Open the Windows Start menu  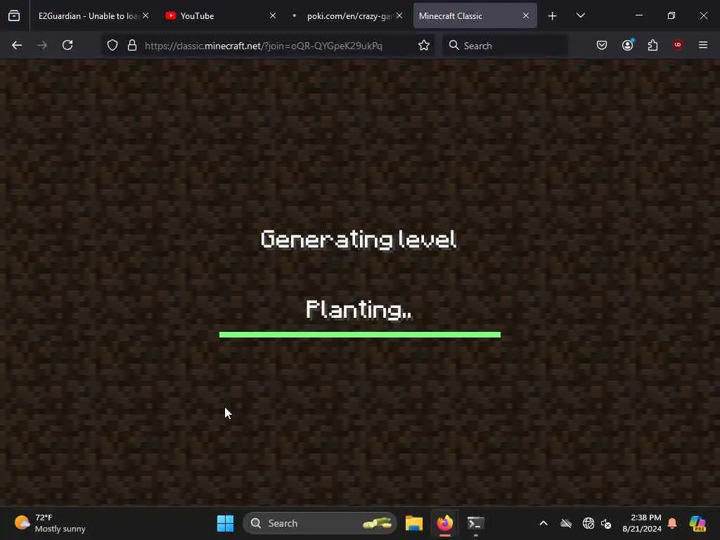tap(226, 523)
